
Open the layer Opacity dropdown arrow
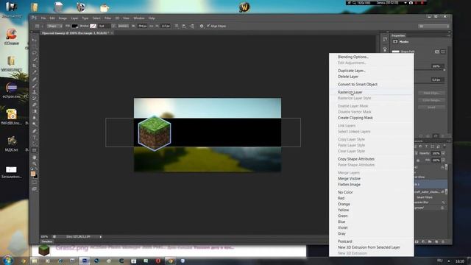tap(443, 153)
